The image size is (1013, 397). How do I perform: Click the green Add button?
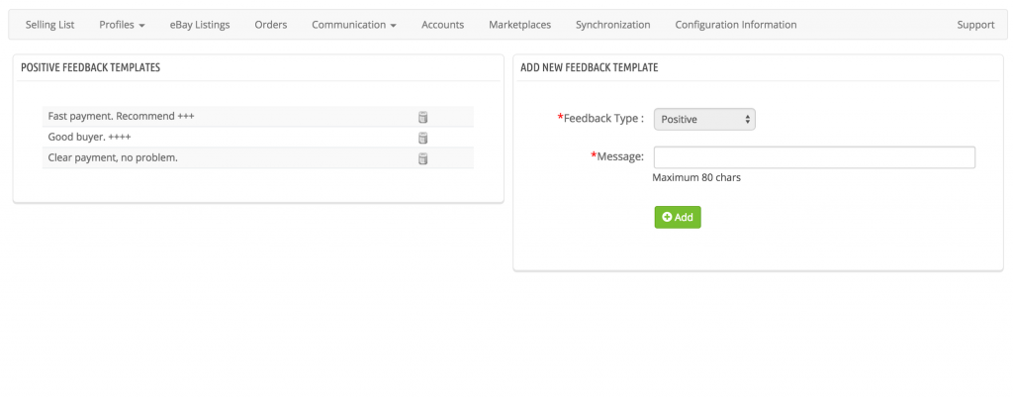678,217
